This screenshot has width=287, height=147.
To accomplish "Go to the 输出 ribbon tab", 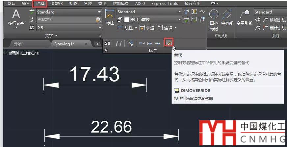I will [x=102, y=4].
